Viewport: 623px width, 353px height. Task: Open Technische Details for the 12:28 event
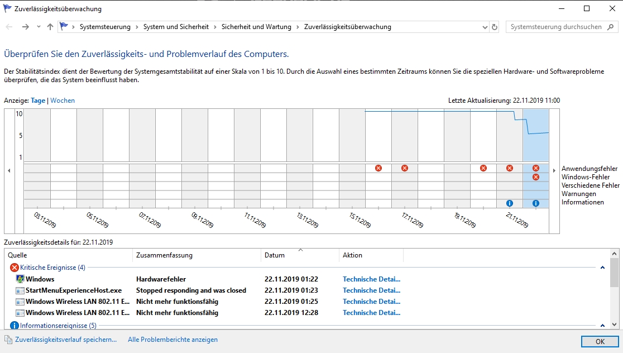(x=371, y=312)
